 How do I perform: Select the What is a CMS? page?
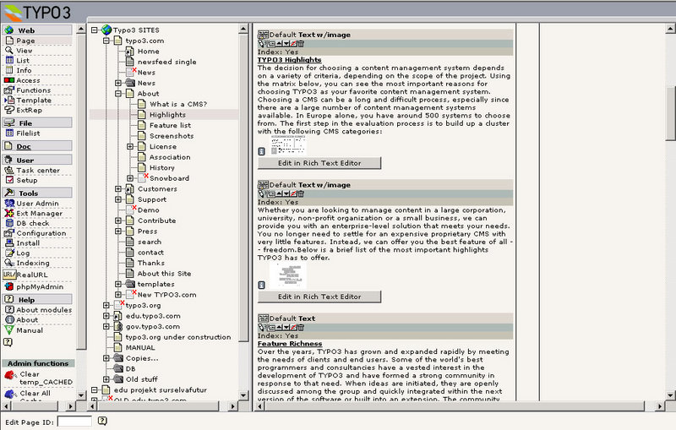click(178, 104)
